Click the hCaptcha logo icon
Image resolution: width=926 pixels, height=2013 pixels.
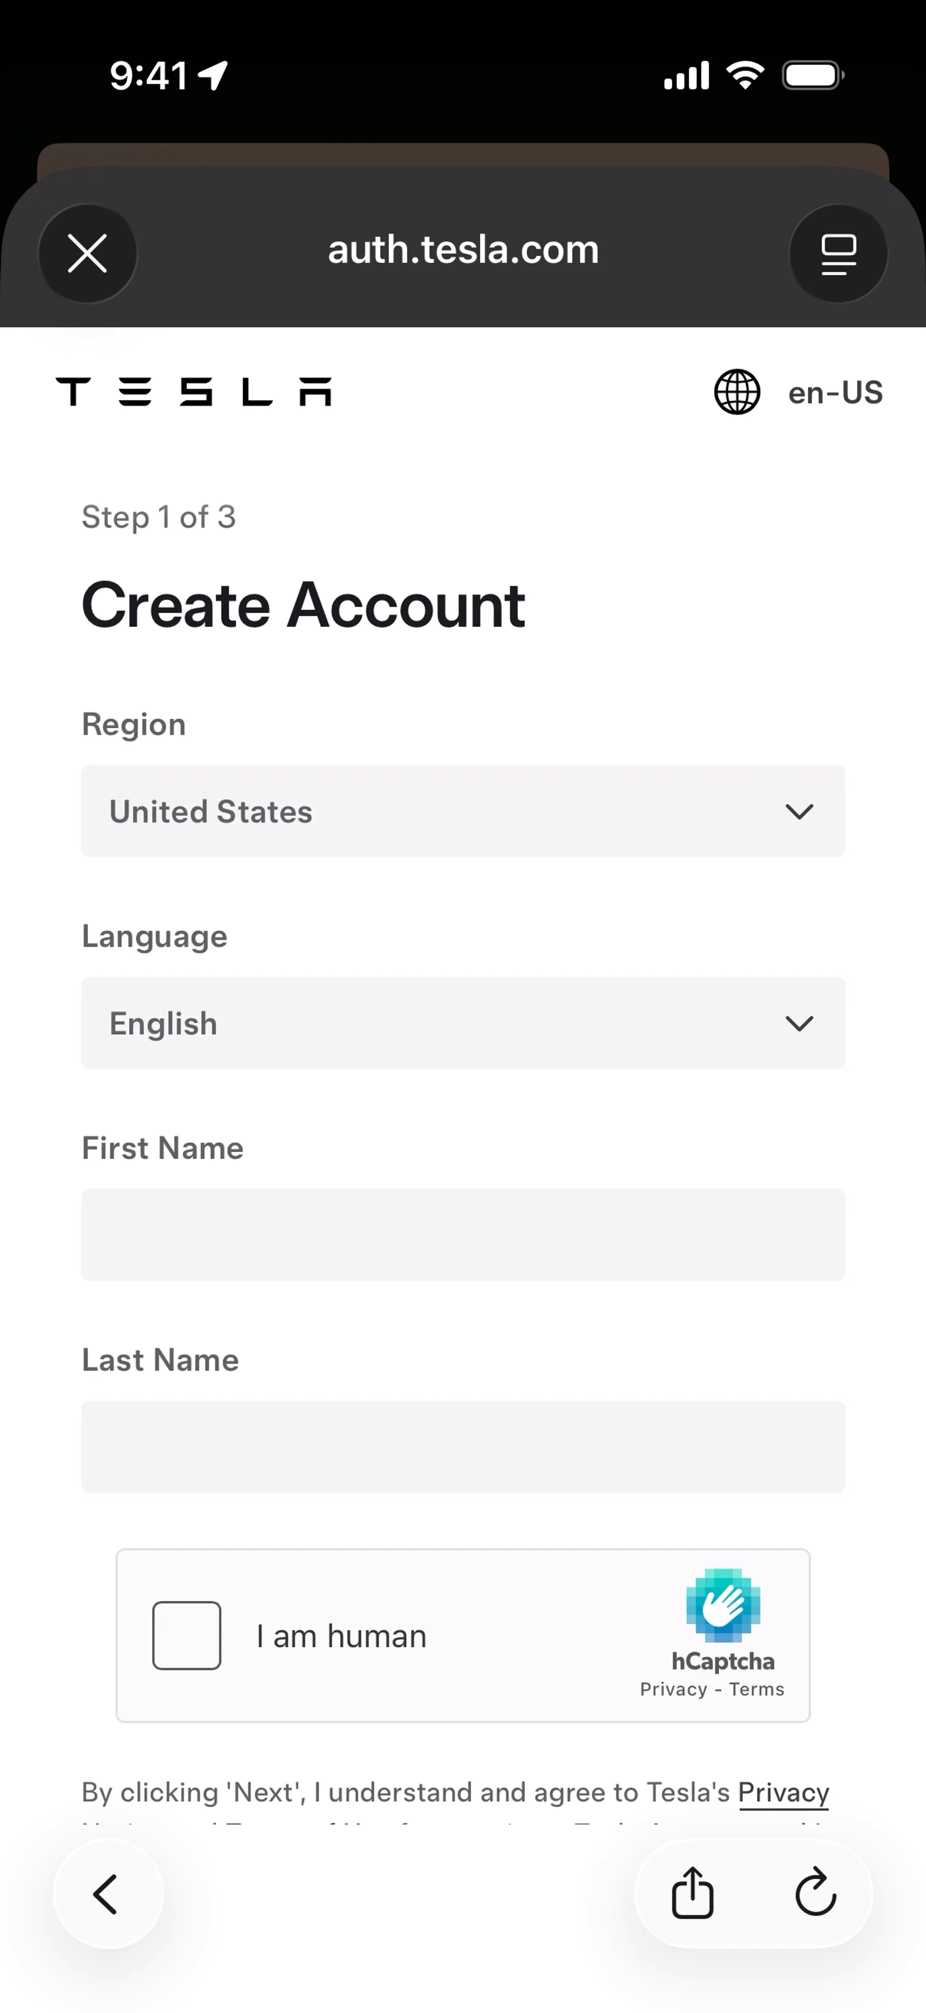723,1606
